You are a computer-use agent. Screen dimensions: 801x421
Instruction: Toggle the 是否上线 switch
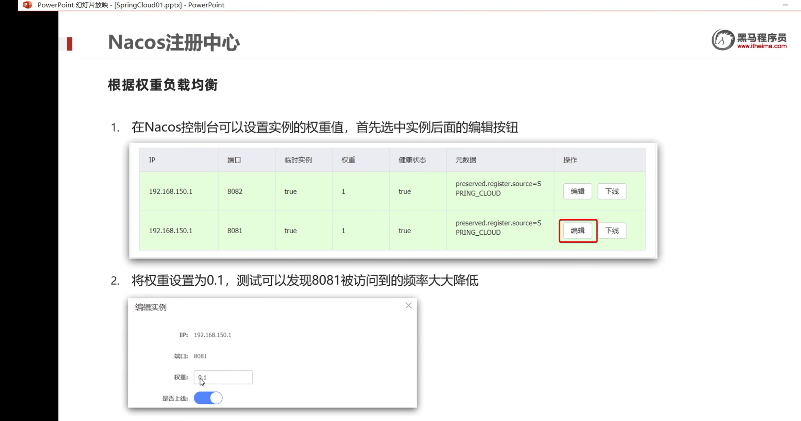click(x=208, y=398)
